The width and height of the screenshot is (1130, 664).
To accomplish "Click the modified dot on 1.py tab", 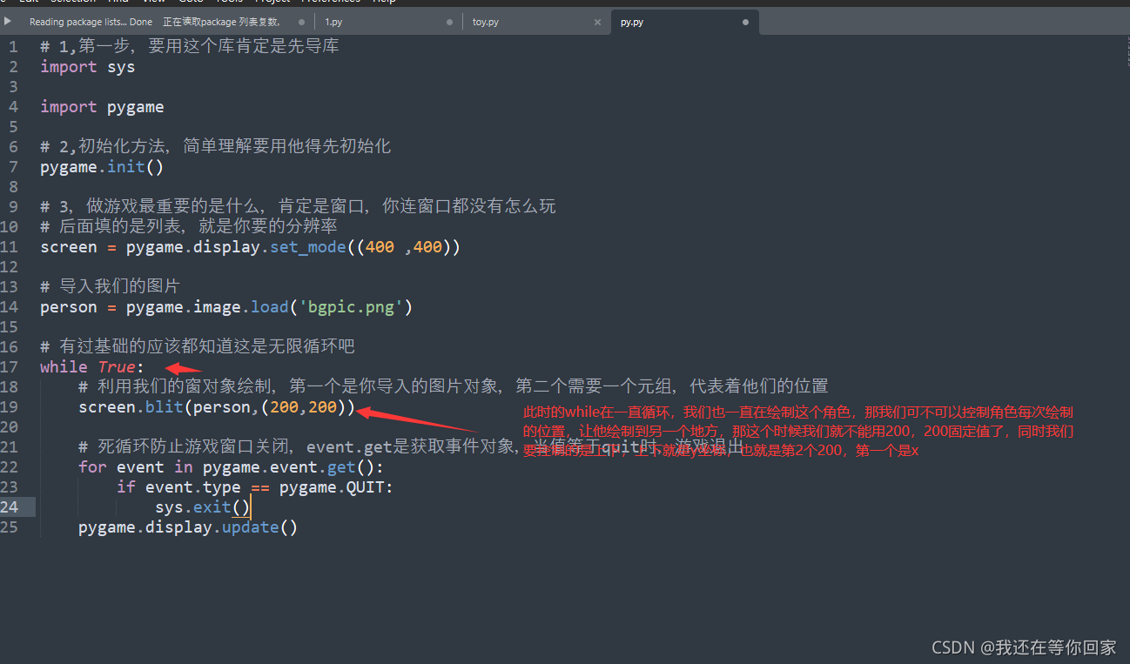I will pos(450,21).
